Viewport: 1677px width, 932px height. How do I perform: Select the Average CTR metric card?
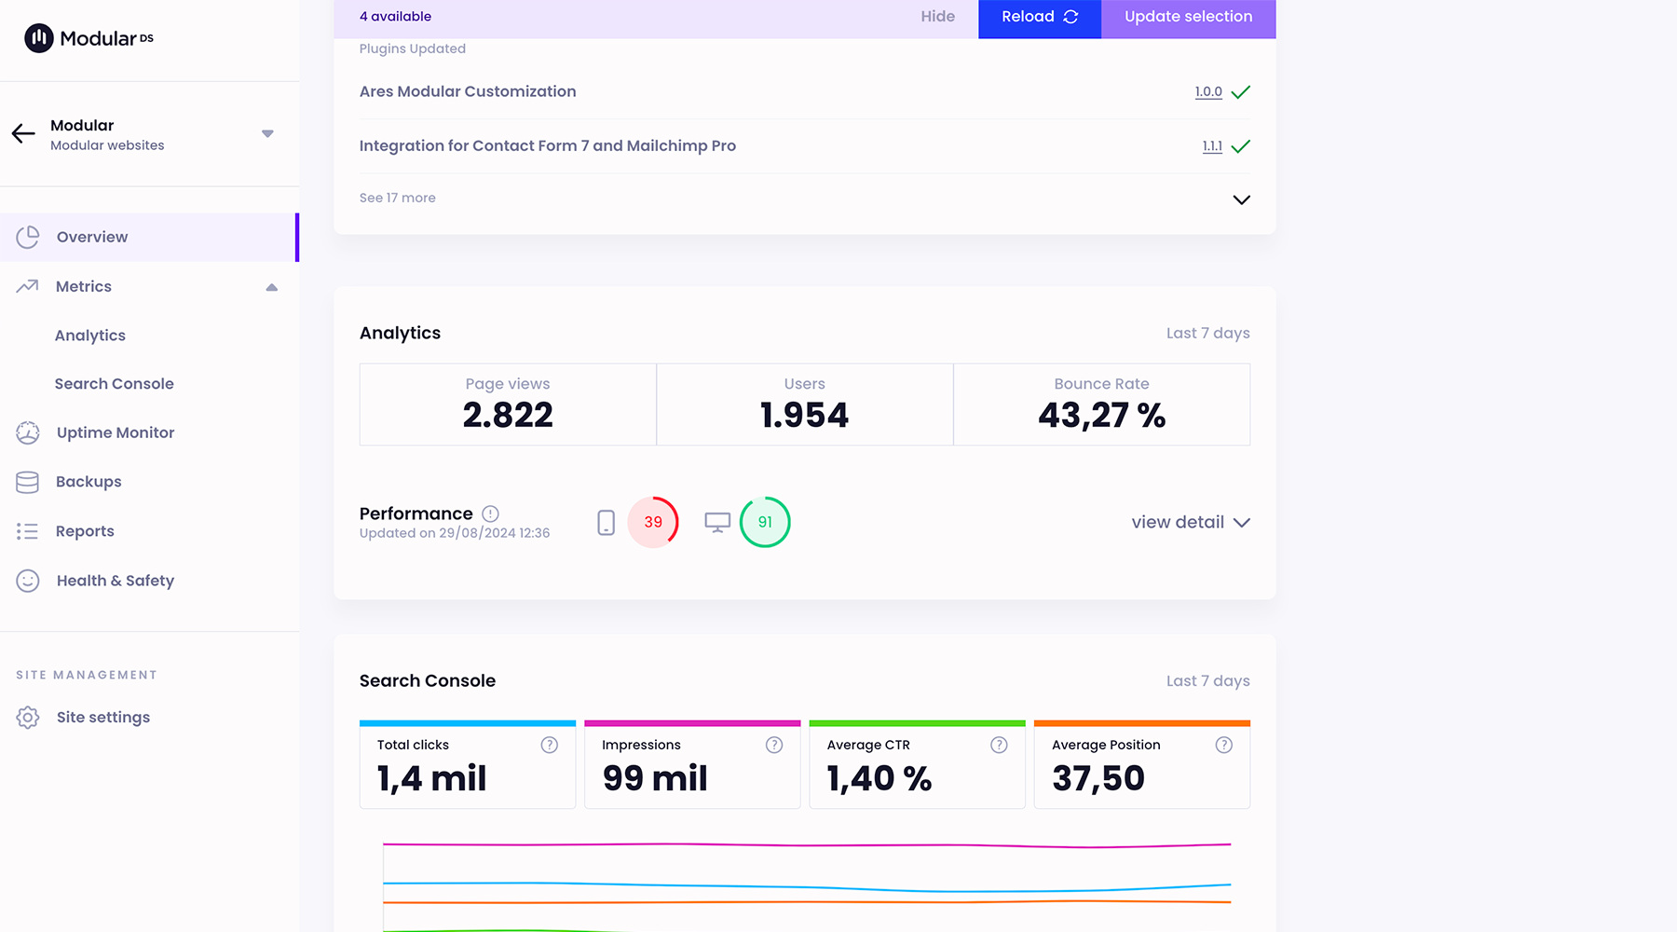(918, 765)
